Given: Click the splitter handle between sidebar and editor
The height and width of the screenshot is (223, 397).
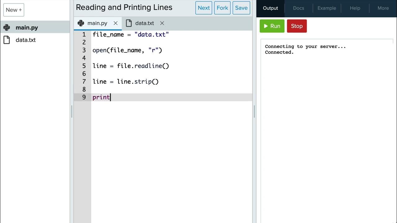Looking at the screenshot, I should (x=72, y=111).
